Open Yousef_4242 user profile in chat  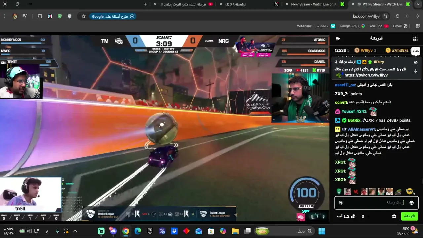tap(354, 111)
